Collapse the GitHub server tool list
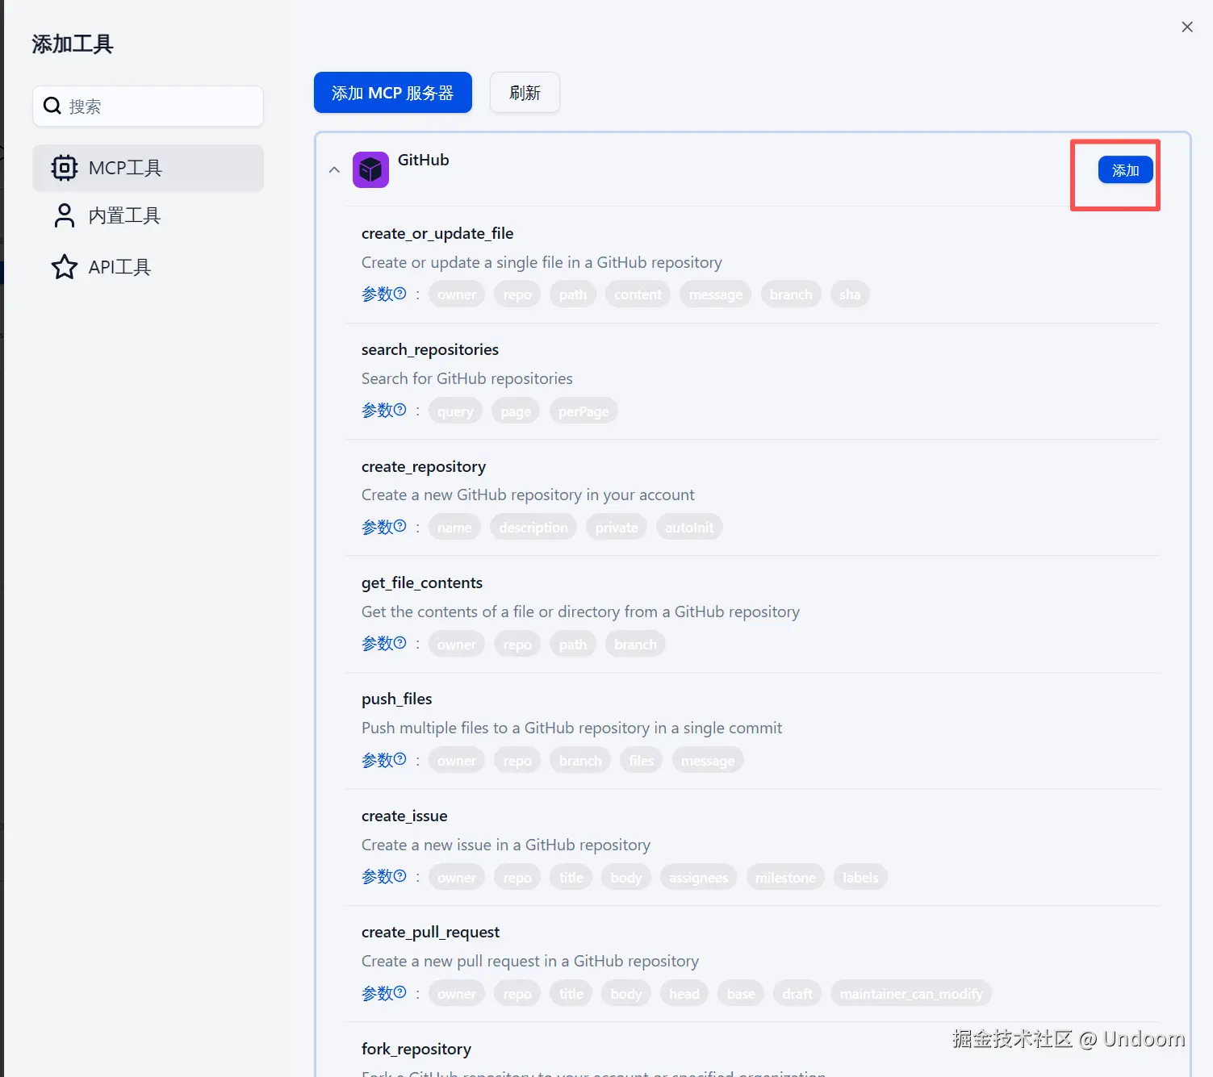 (334, 170)
